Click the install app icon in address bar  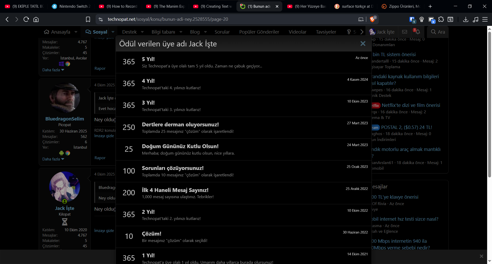pyautogui.click(x=361, y=19)
